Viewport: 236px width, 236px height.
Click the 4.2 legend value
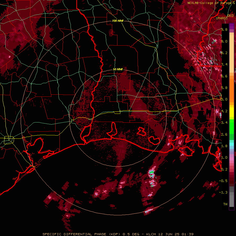coord(224,111)
